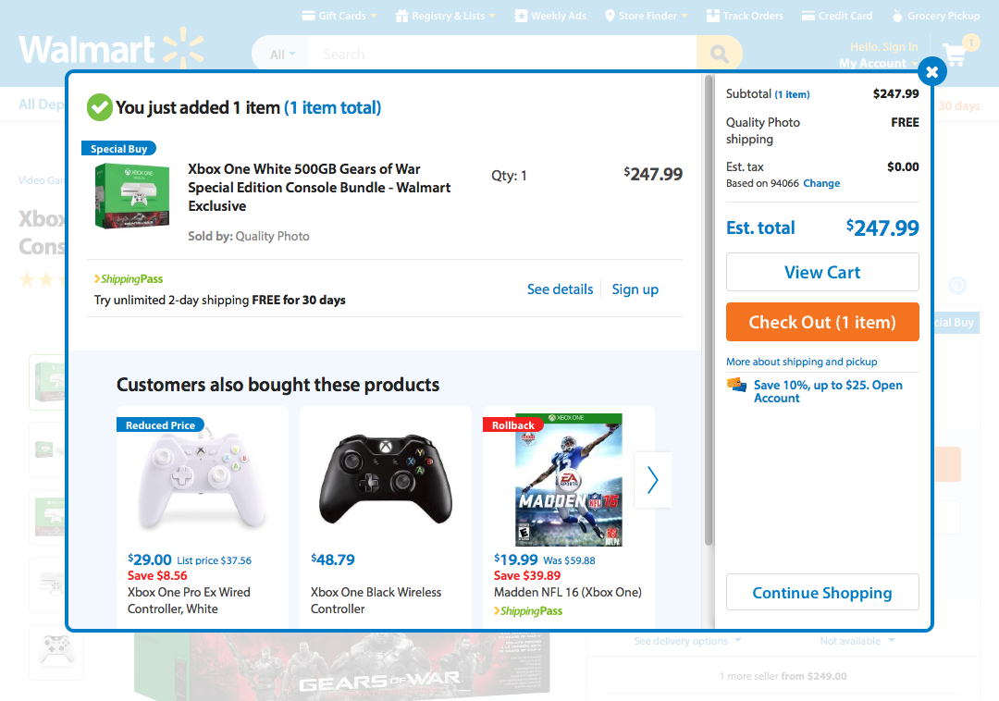The height and width of the screenshot is (701, 999).
Task: Click Sign up for ShippingPass
Action: (635, 289)
